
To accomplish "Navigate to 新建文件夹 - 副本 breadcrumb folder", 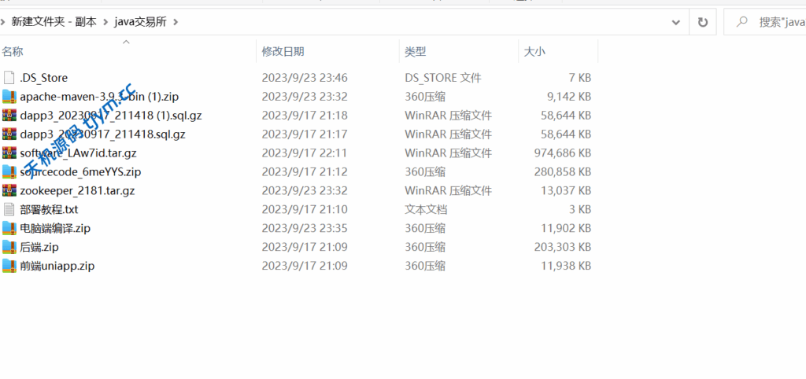I will click(x=54, y=23).
